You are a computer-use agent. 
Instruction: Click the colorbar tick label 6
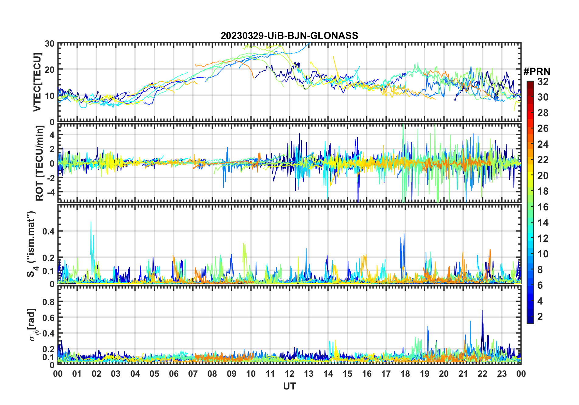(540, 285)
